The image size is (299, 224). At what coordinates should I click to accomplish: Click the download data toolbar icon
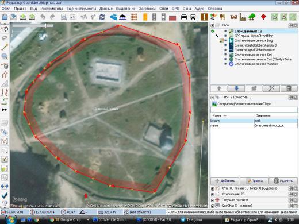pos(23,17)
